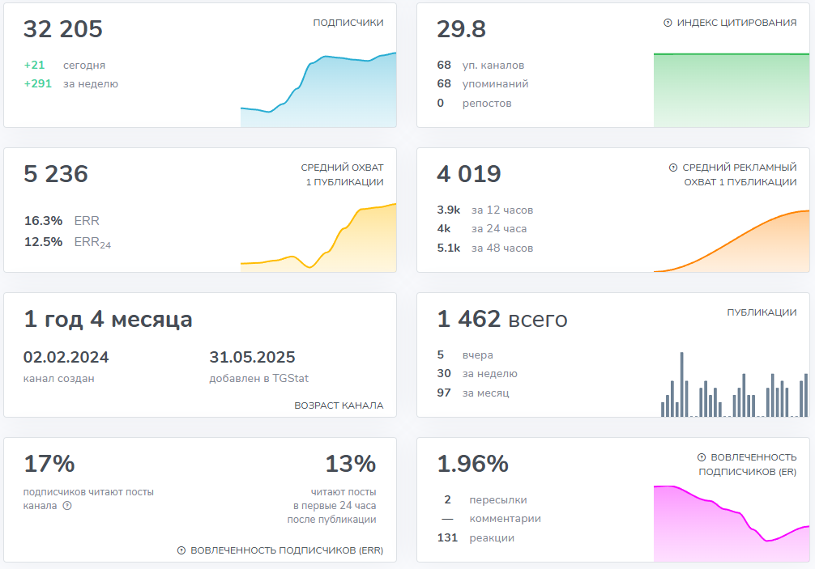Image resolution: width=815 pixels, height=569 pixels.
Task: Open the magenta ER engagement chart
Action: [732, 524]
